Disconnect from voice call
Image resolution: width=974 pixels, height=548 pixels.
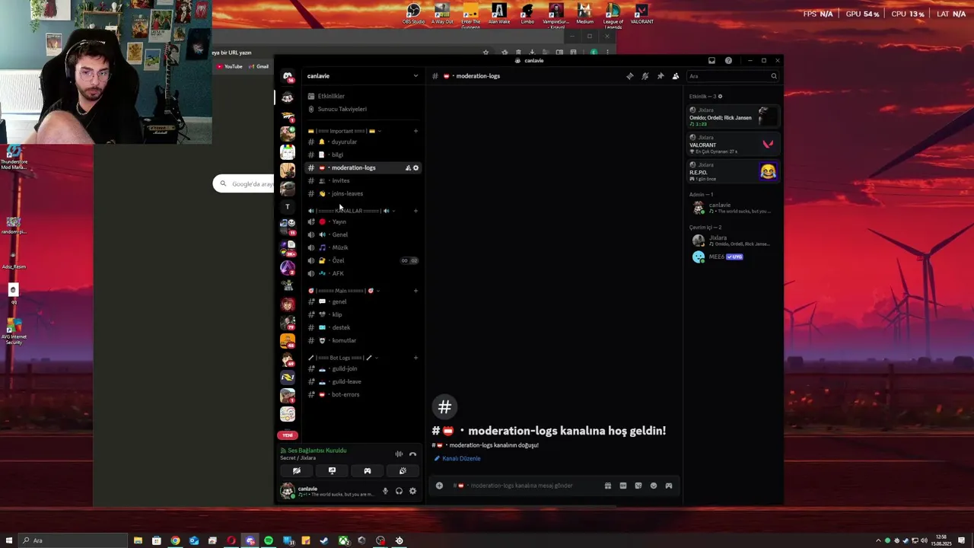412,454
